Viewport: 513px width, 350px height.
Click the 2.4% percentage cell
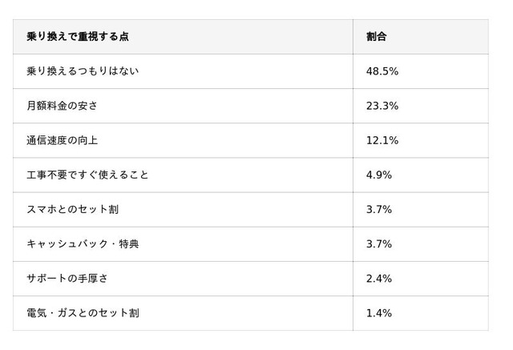coord(379,279)
